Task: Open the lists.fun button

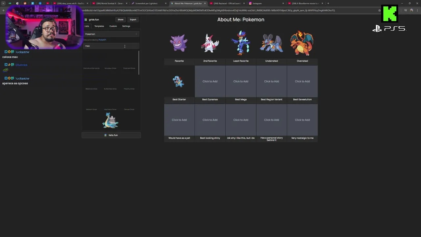Action: [111, 135]
